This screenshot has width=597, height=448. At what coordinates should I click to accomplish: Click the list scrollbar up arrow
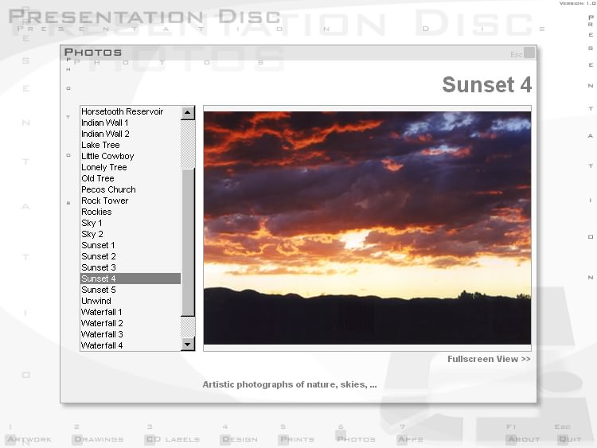188,113
